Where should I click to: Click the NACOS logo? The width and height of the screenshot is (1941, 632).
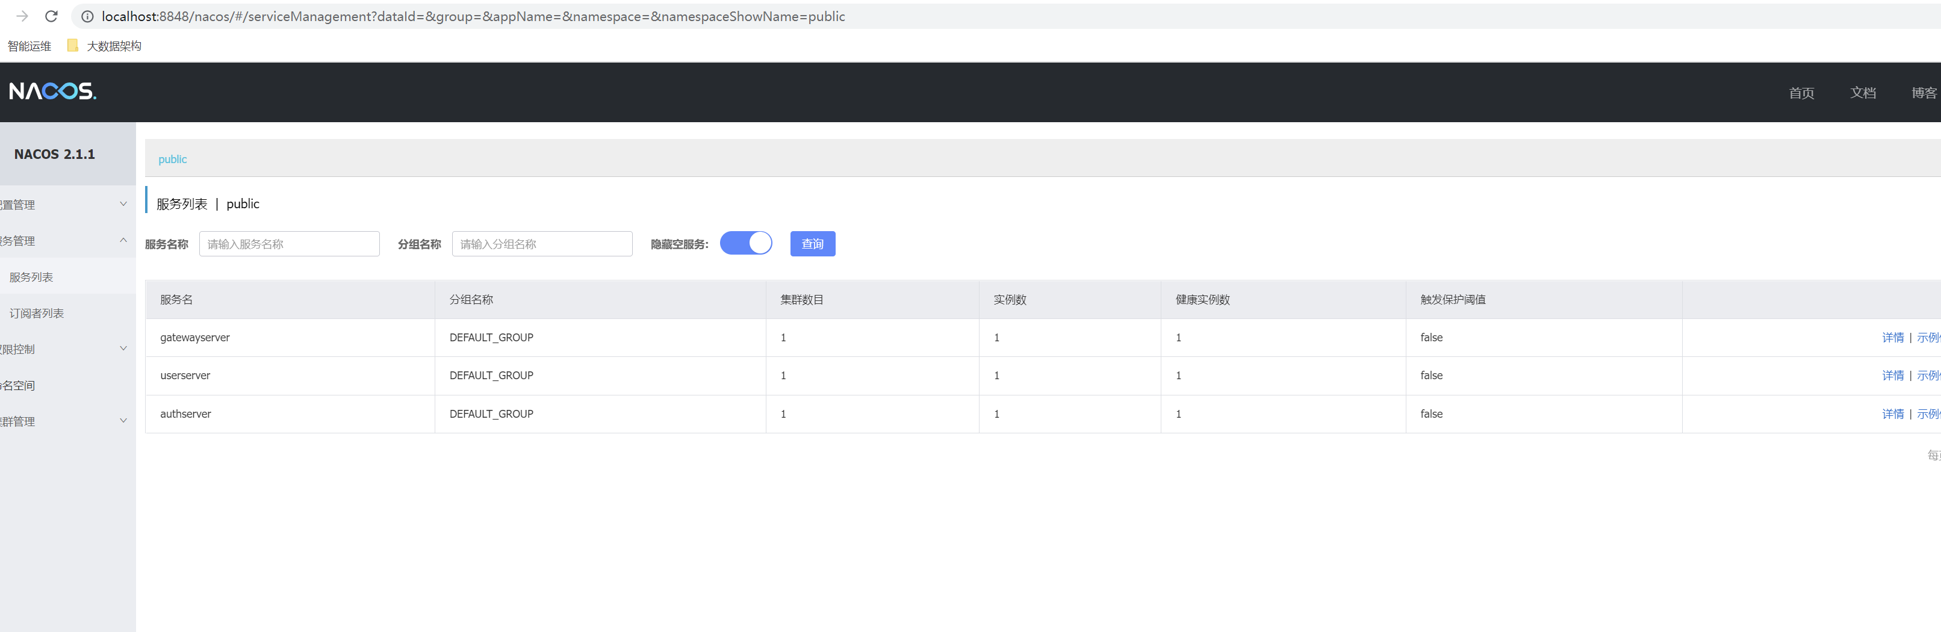[x=53, y=91]
